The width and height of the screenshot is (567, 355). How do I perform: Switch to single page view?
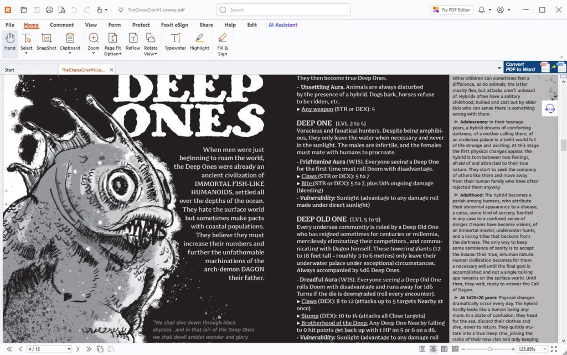422,349
